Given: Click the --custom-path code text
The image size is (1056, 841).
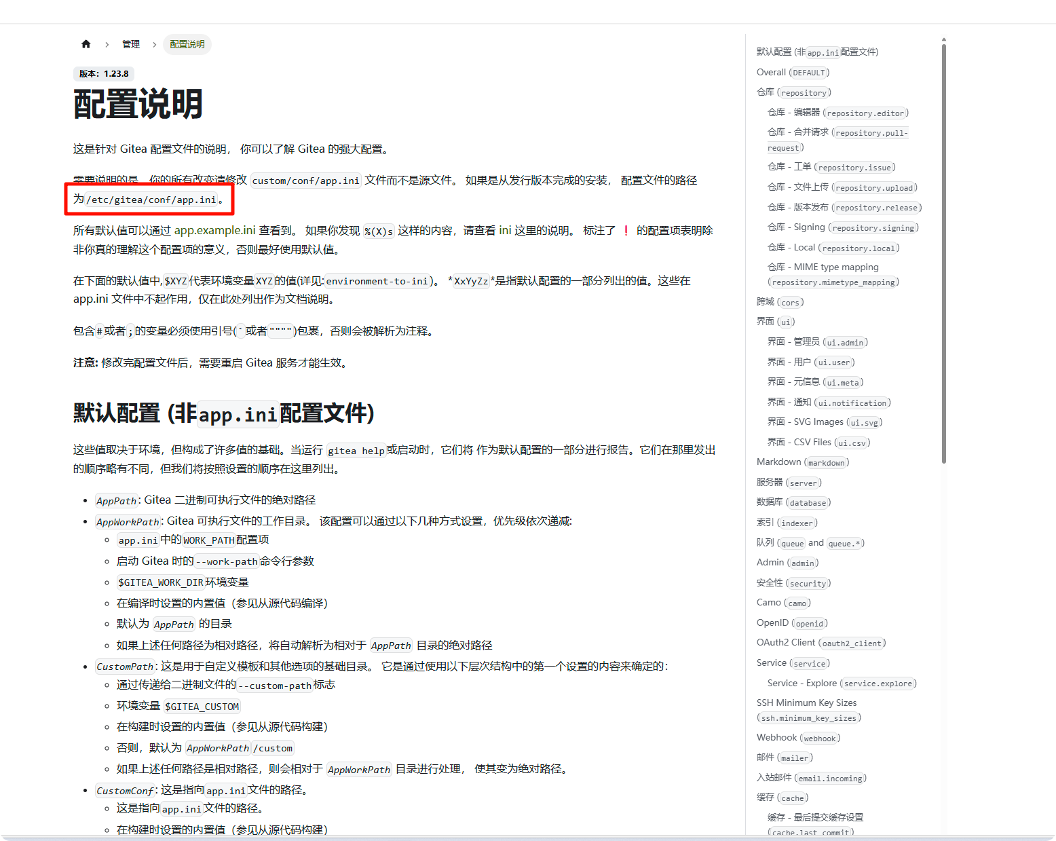Looking at the screenshot, I should (275, 686).
